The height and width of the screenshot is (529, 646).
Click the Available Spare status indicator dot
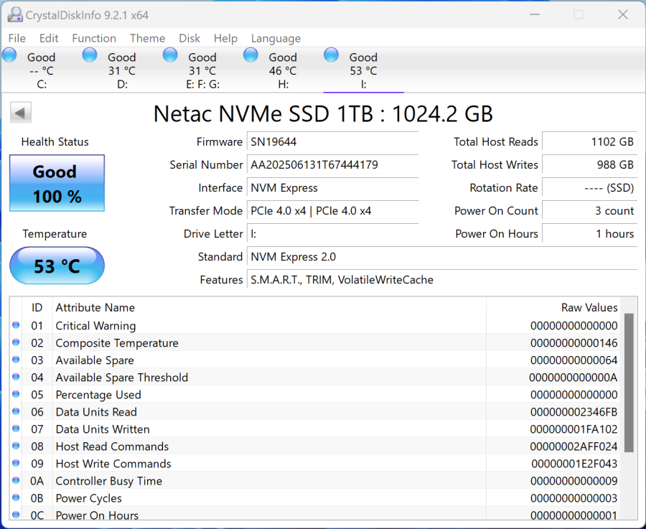click(x=16, y=360)
